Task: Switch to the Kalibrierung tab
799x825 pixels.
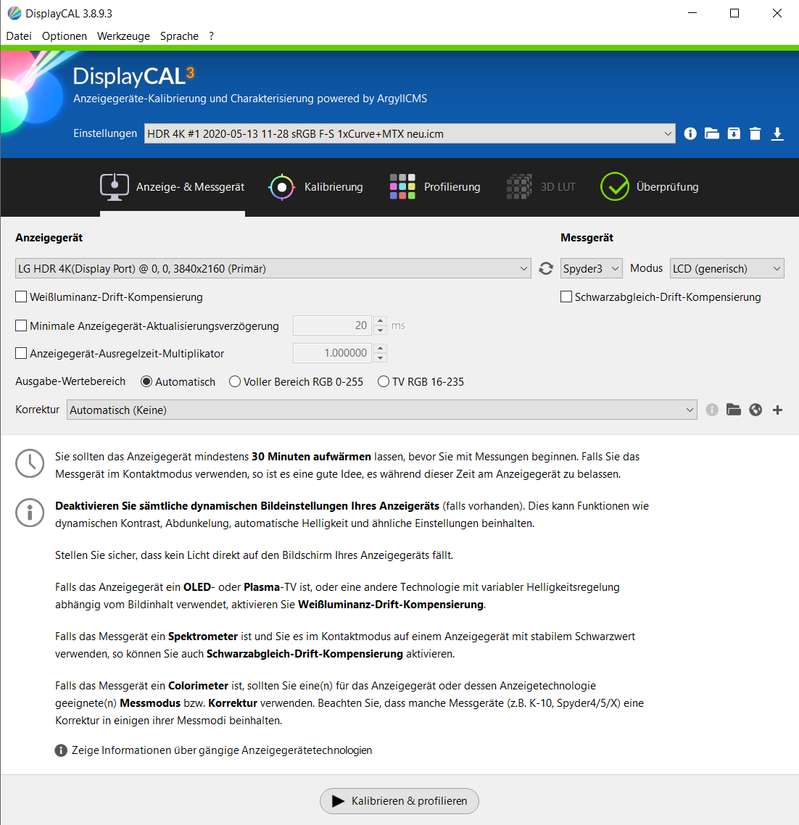Action: click(316, 187)
